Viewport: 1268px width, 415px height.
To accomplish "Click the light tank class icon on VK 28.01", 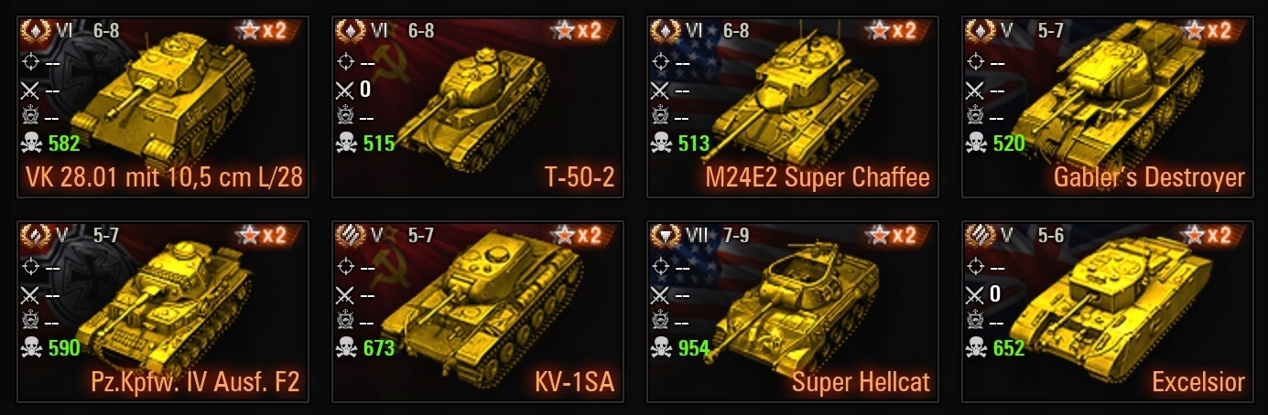I will (35, 30).
